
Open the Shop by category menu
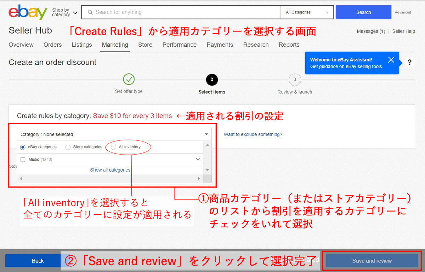pyautogui.click(x=64, y=12)
